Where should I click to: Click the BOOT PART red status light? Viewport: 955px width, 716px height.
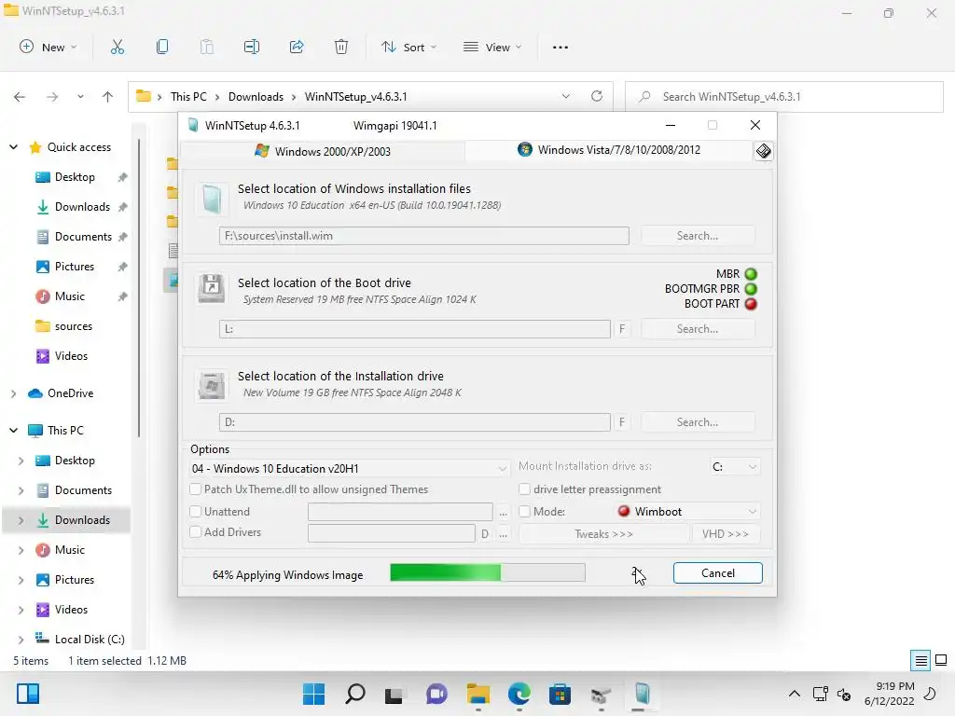point(751,304)
